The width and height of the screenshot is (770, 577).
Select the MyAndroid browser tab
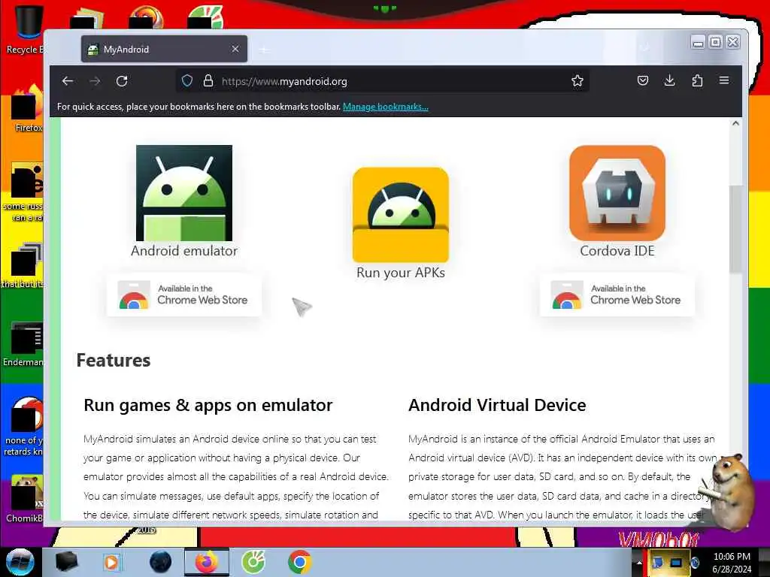[164, 49]
